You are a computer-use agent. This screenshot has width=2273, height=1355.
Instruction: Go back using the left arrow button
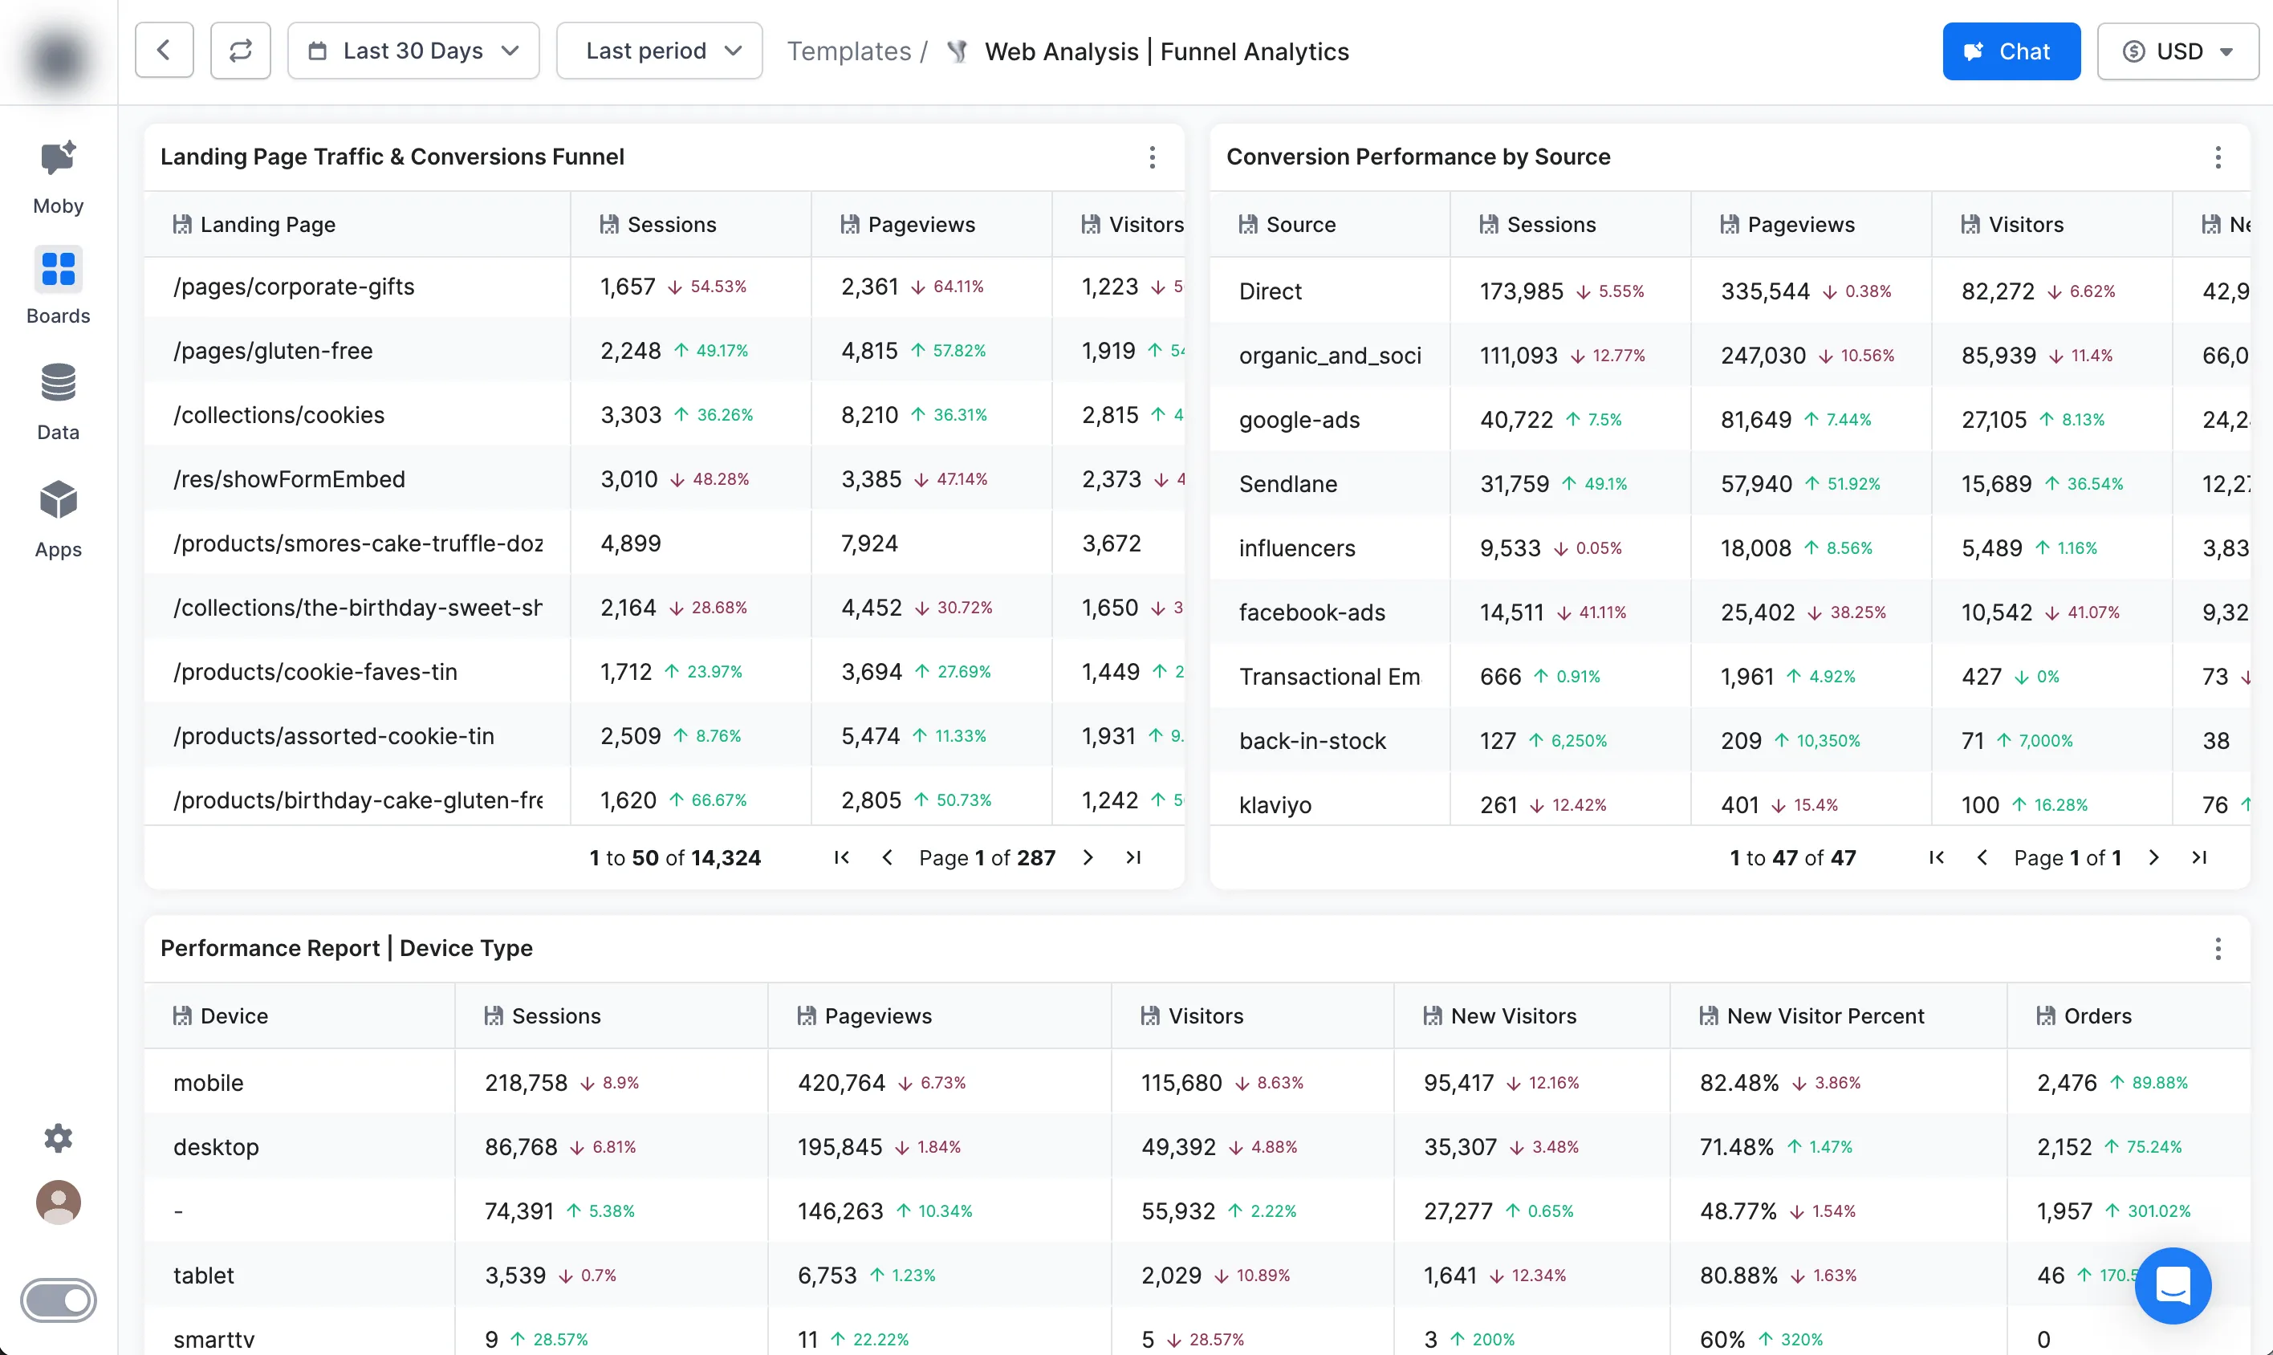(165, 51)
